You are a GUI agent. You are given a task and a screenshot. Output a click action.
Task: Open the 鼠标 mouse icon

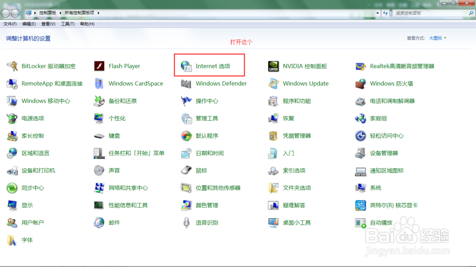point(186,171)
